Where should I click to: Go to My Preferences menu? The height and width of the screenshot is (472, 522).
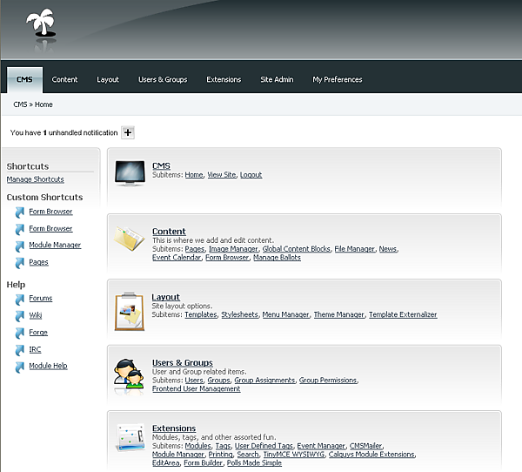338,79
